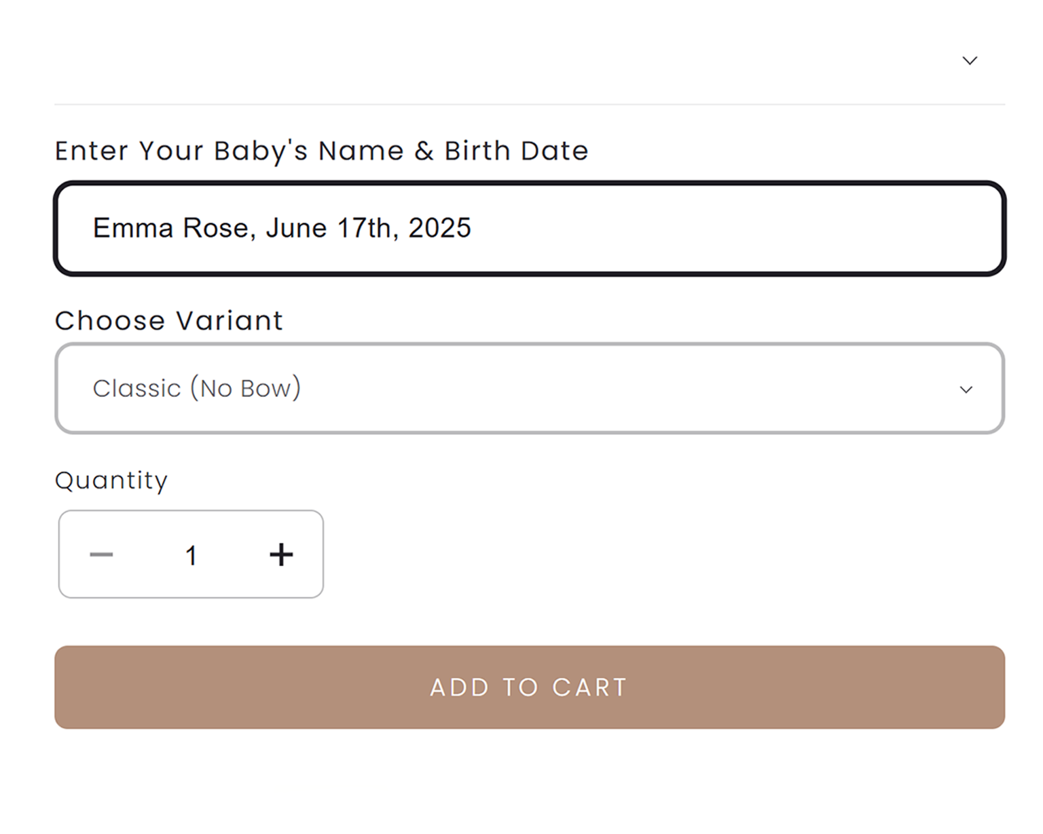The image size is (1043, 834).
Task: Click the quantity number value 1
Action: 191,556
